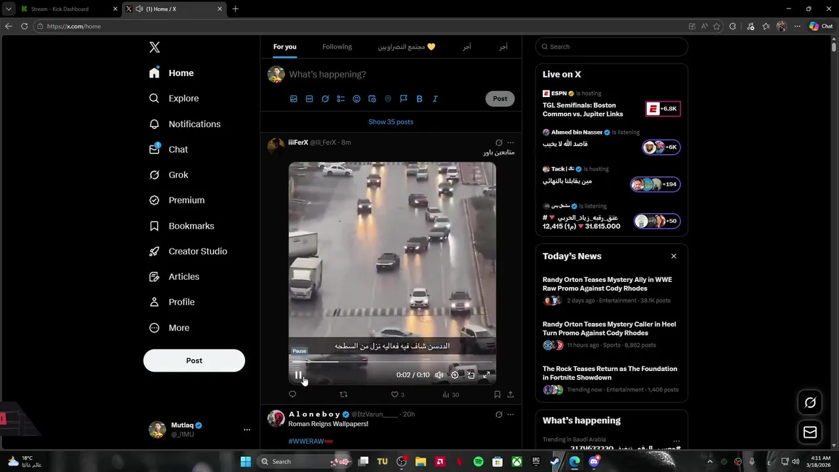Open Grok actions on iiiFerX's post

[x=499, y=142]
